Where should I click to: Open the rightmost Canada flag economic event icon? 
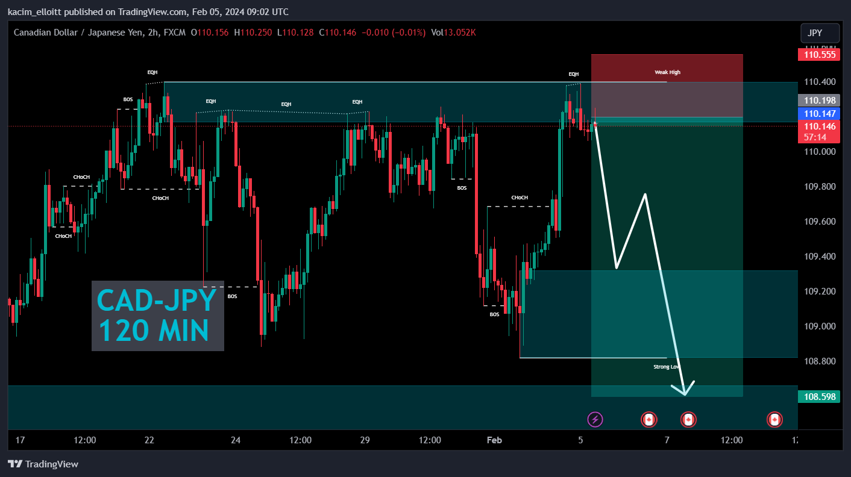pos(774,419)
